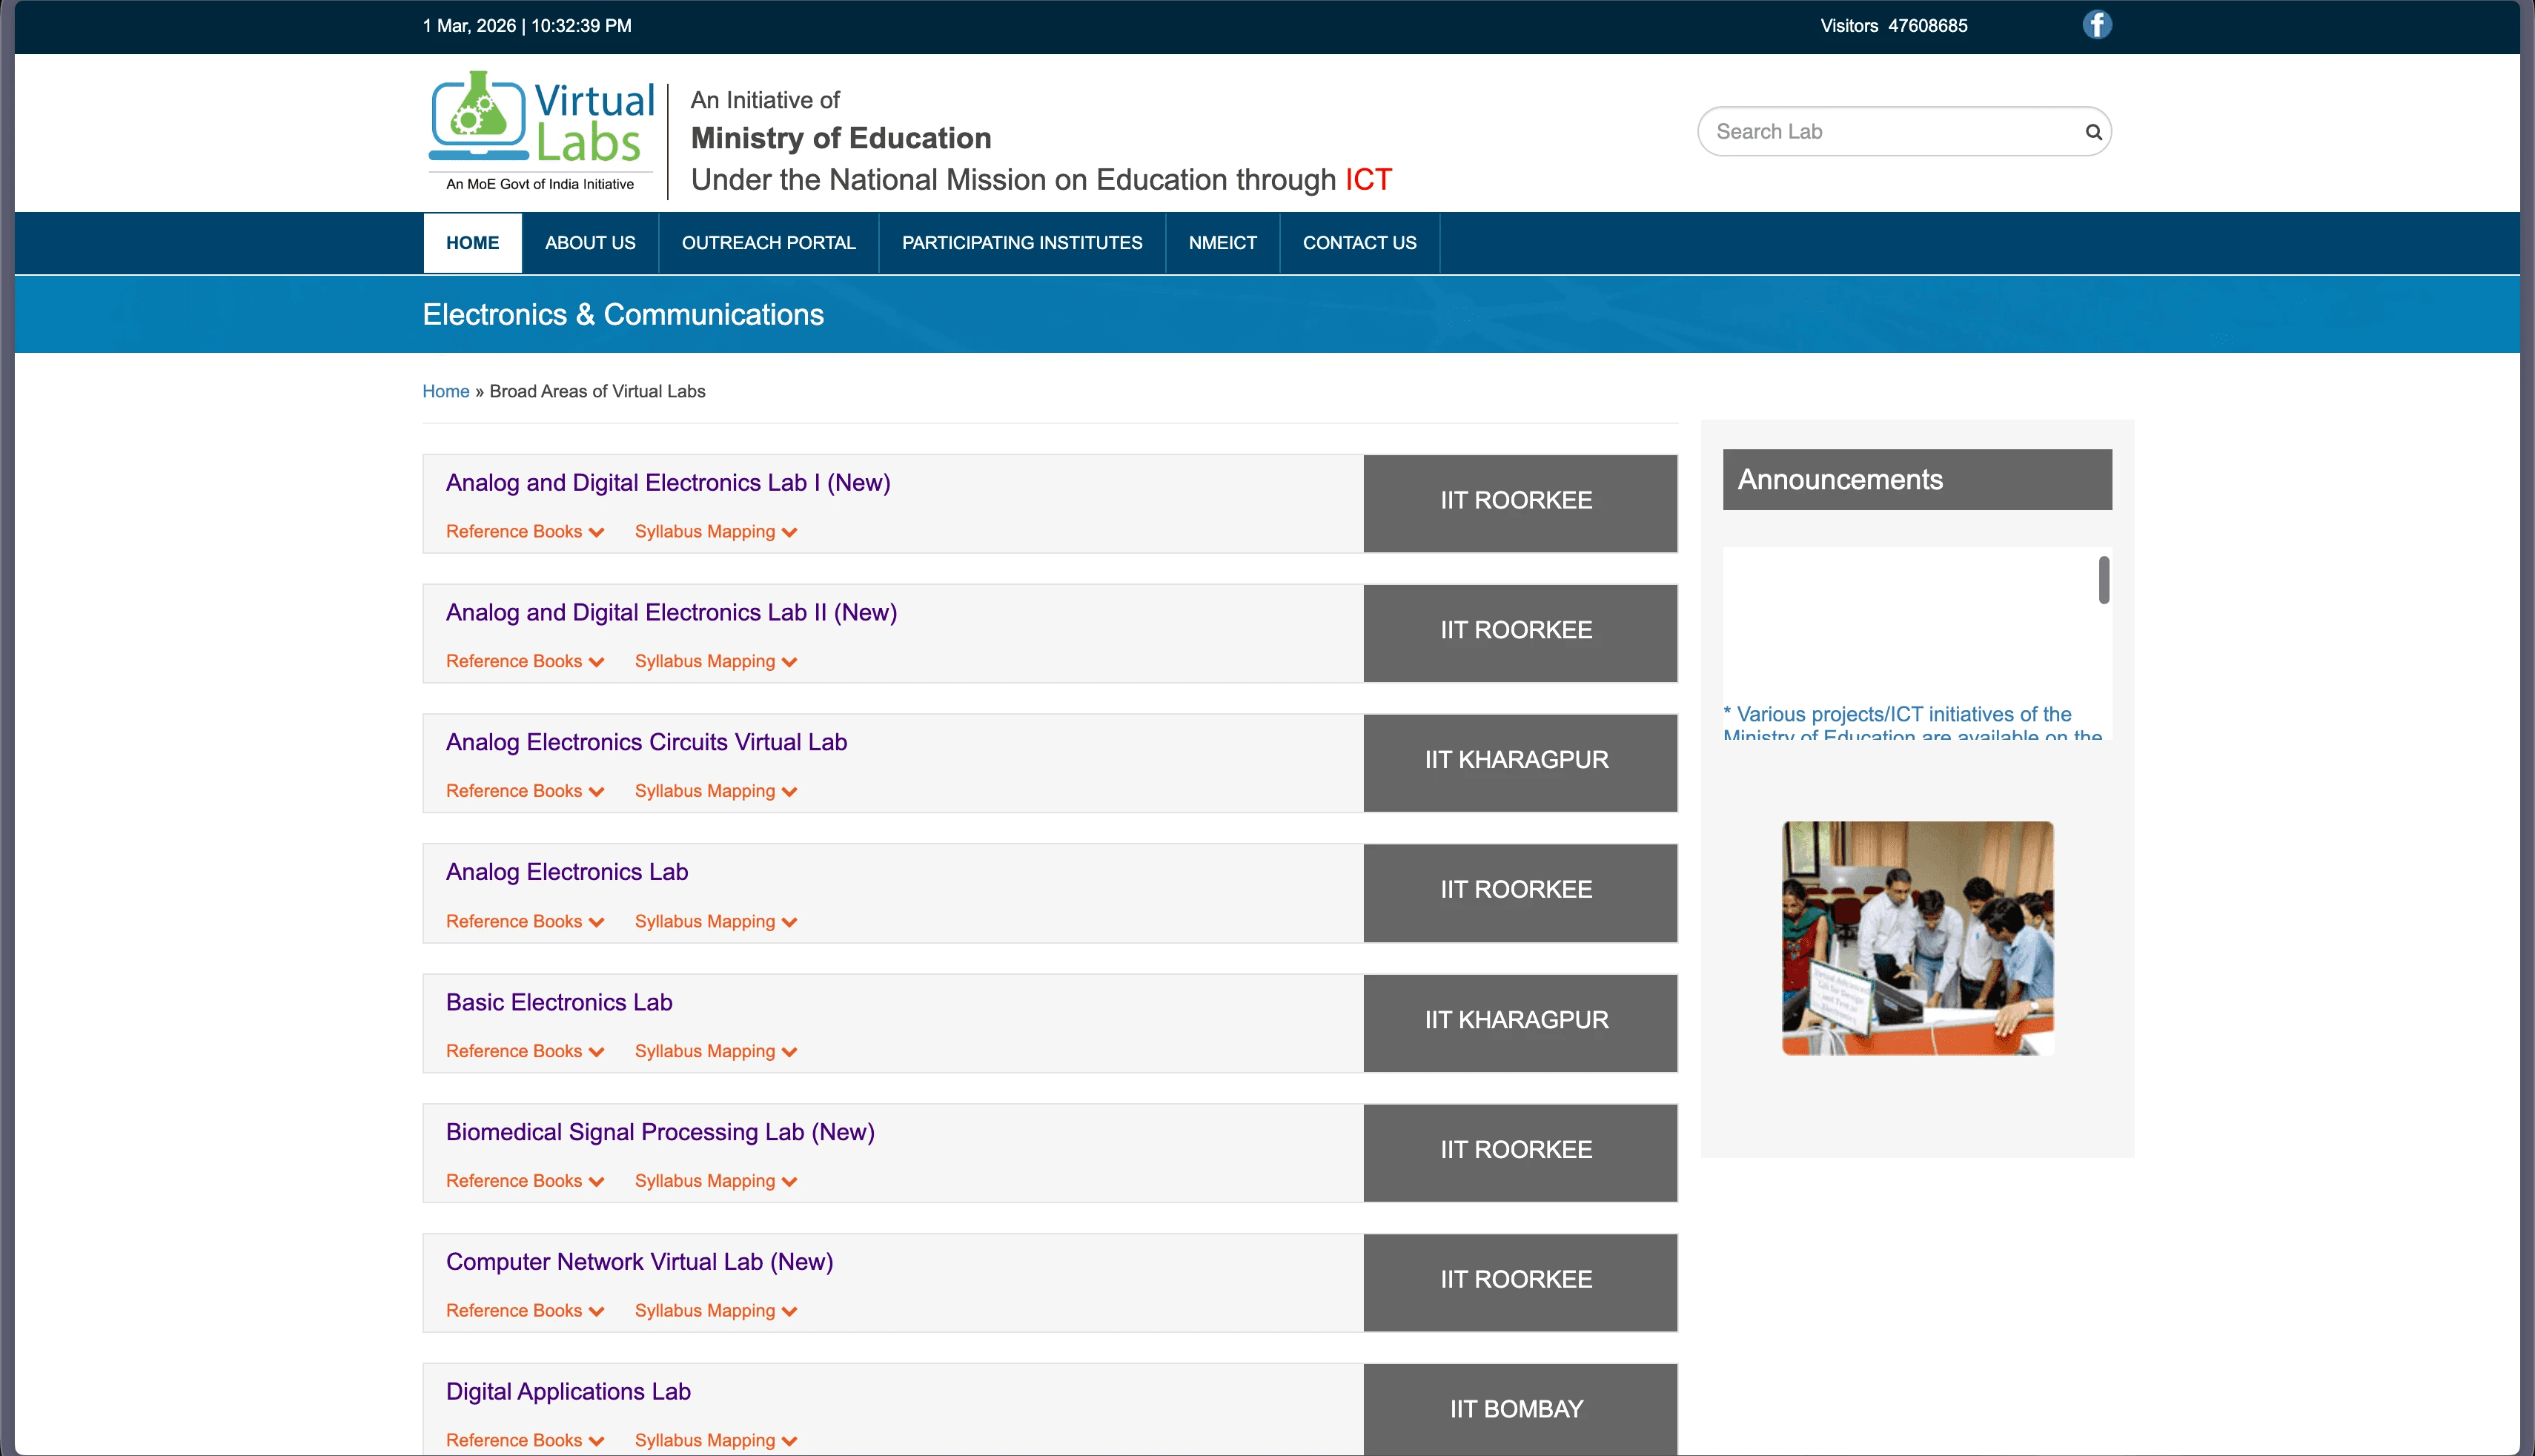Click the search magnifier icon
Viewport: 2535px width, 1456px height.
(2092, 132)
